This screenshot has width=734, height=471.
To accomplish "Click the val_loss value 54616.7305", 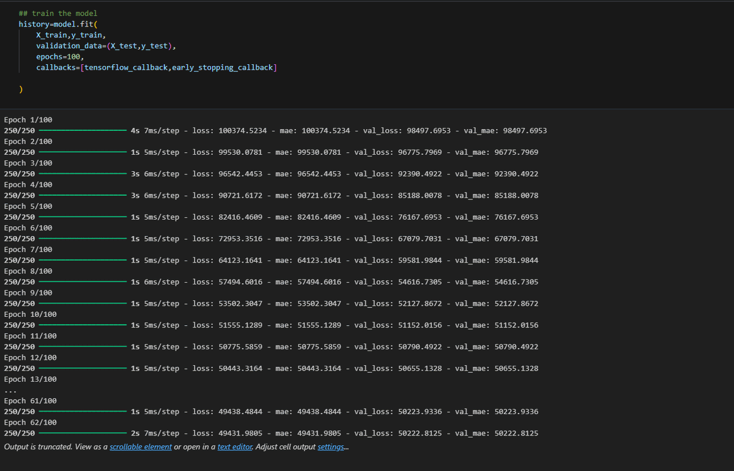I will 420,282.
